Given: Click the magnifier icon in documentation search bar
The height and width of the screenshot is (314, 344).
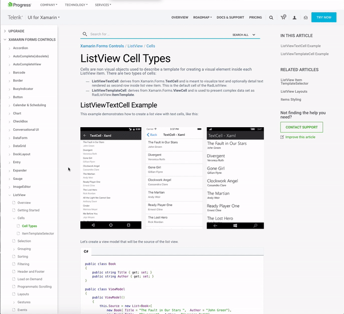Looking at the screenshot, I should pyautogui.click(x=85, y=34).
